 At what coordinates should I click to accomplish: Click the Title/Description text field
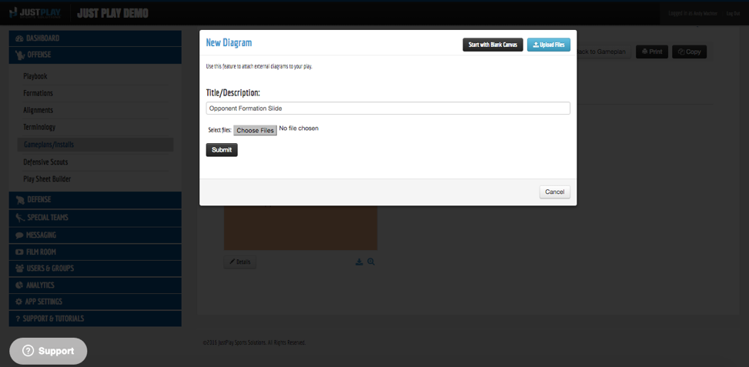(388, 108)
